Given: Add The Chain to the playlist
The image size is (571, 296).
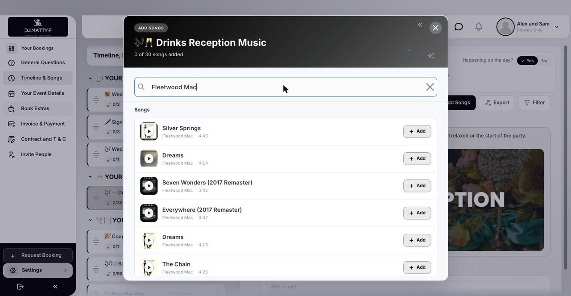Looking at the screenshot, I should (x=417, y=267).
